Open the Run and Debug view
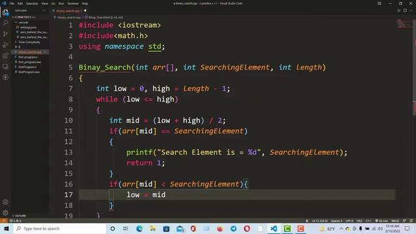This screenshot has height=234, width=416. [x=5, y=45]
